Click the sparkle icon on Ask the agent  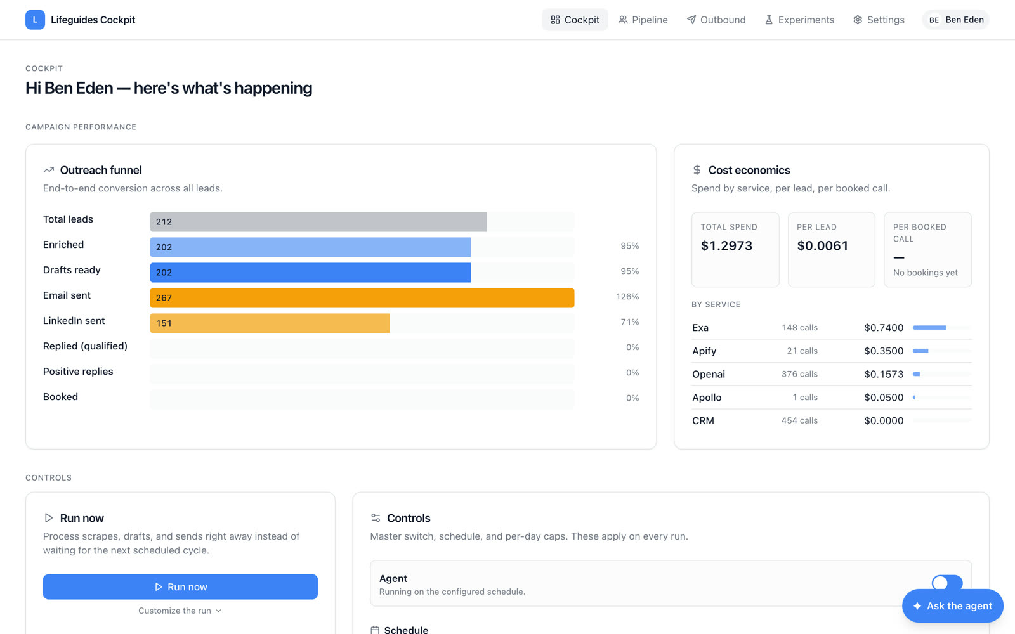click(917, 606)
